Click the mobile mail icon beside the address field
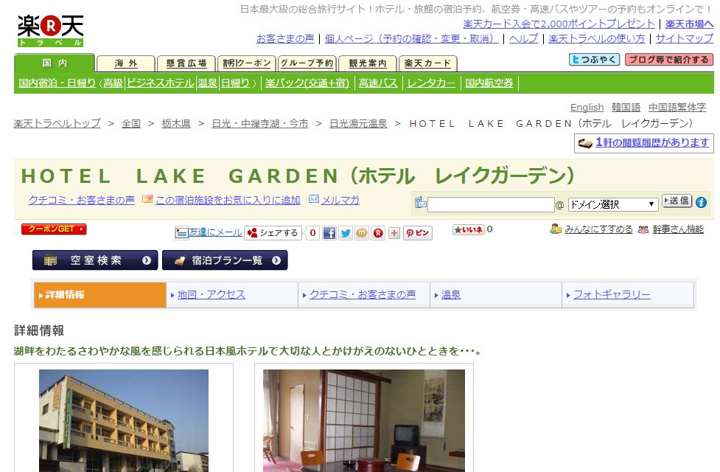This screenshot has height=472, width=720. coord(421,203)
